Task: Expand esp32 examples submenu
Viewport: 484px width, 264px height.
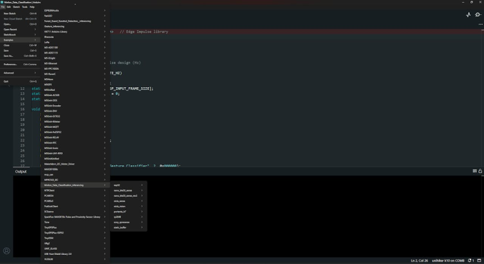Action: point(128,185)
